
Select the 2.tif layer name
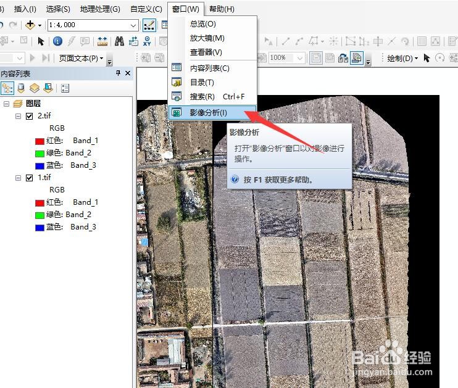[x=44, y=116]
